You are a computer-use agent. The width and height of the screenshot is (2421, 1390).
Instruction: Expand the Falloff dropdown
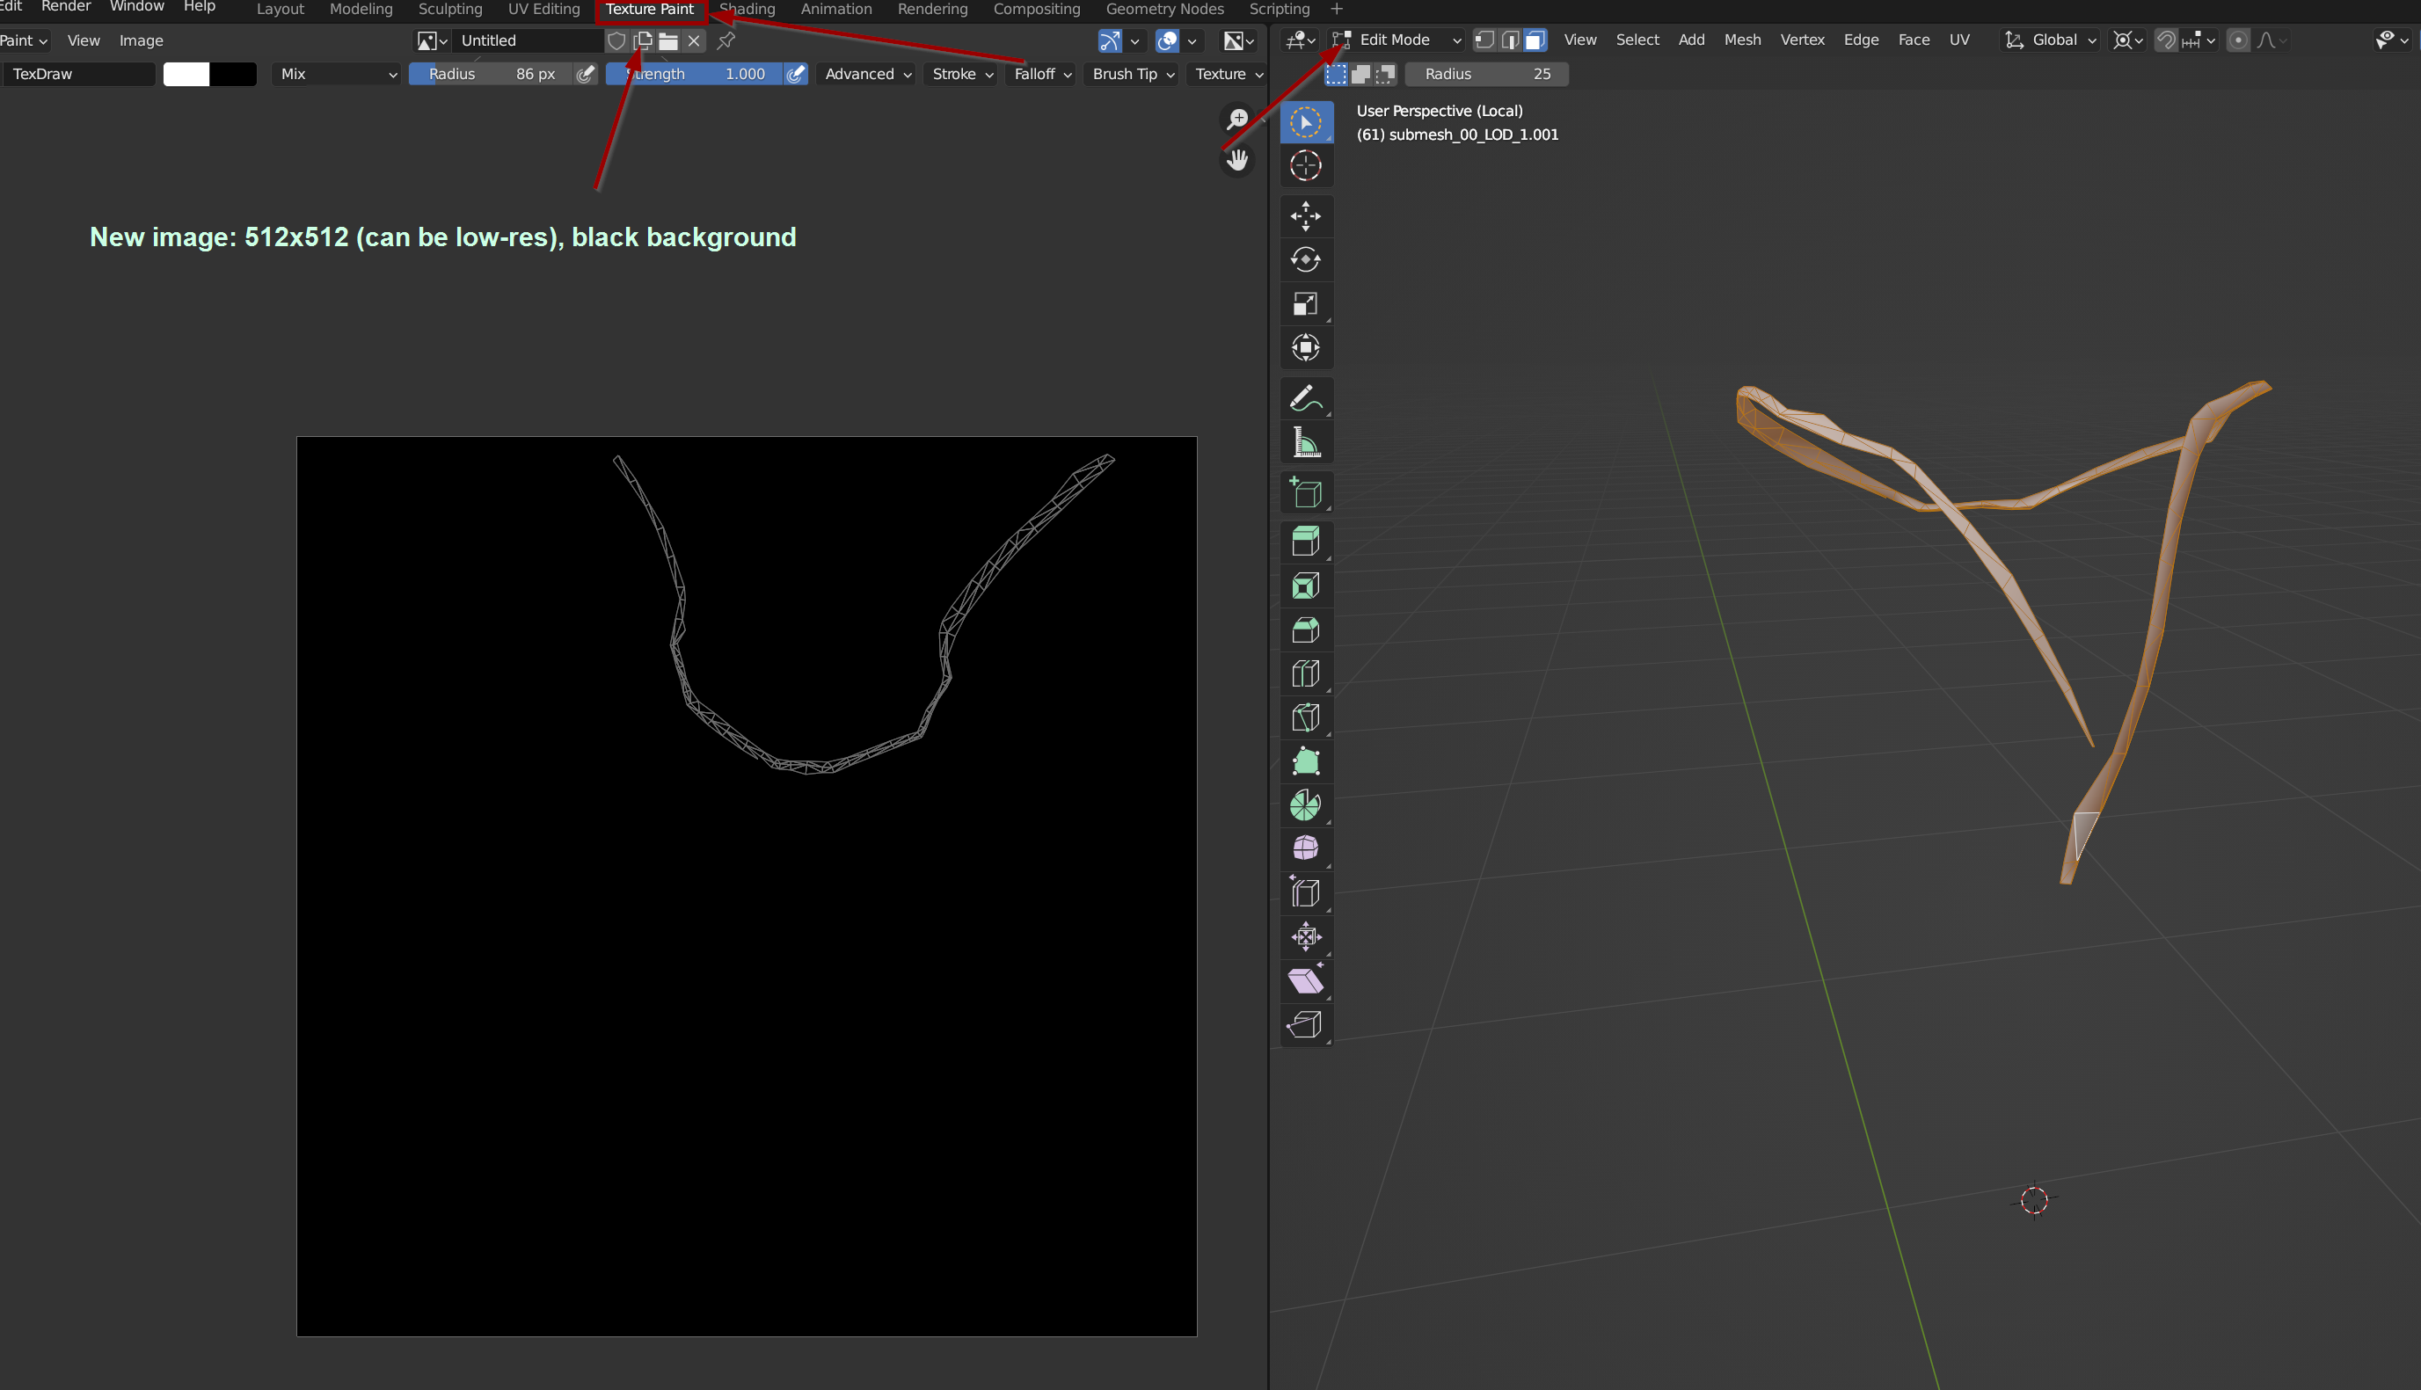tap(1042, 74)
